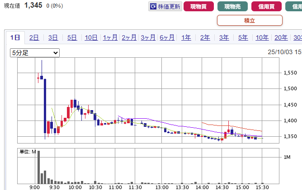Select the 1日 chart tab
This screenshot has height=190, width=302.
[x=15, y=37]
